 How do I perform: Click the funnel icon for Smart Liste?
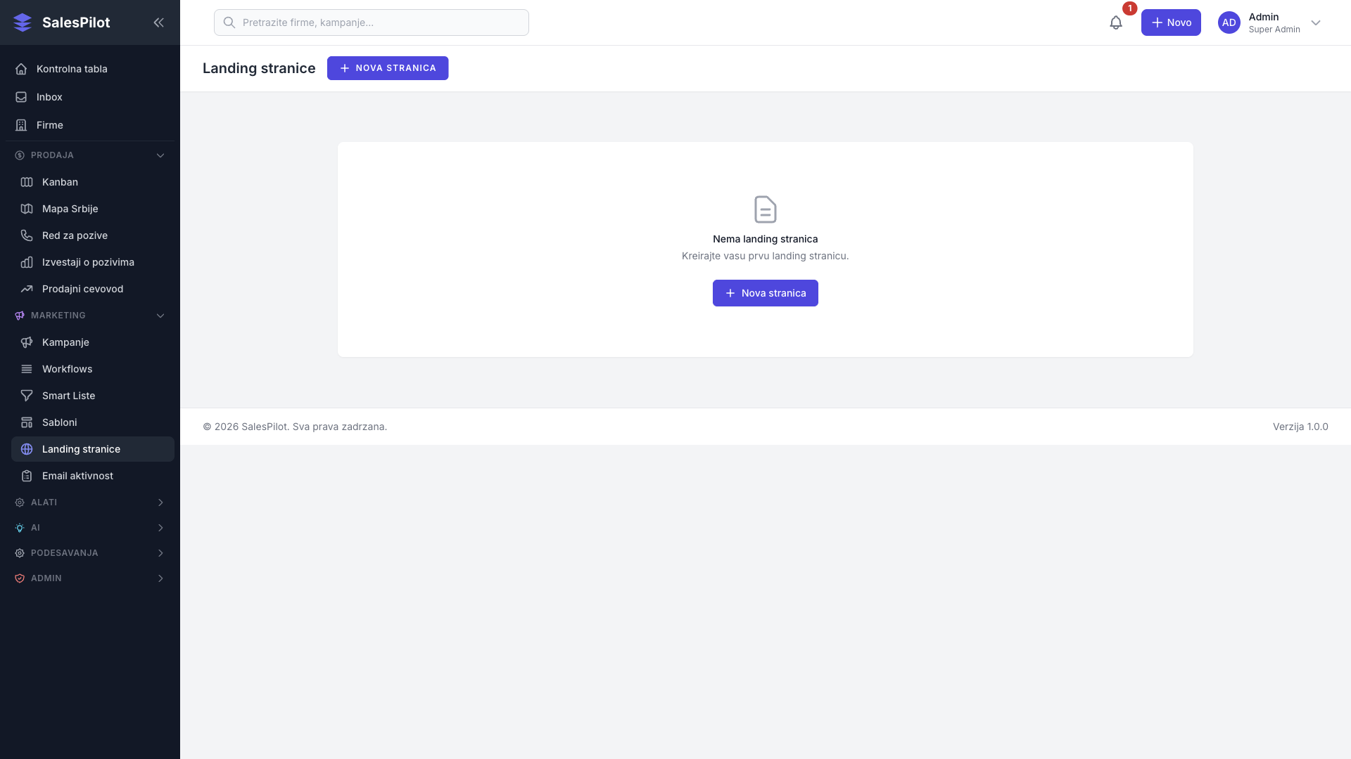tap(27, 396)
